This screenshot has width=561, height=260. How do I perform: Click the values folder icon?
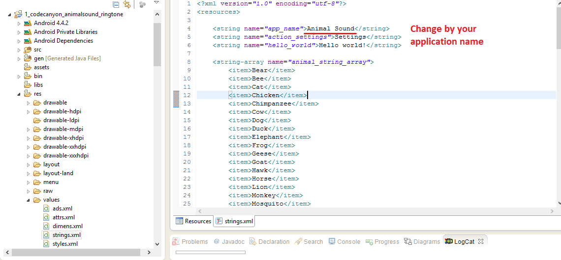[x=37, y=200]
